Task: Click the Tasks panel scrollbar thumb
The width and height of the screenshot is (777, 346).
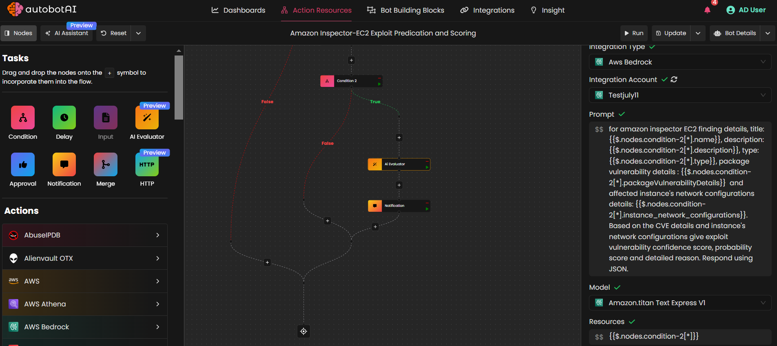Action: click(179, 87)
